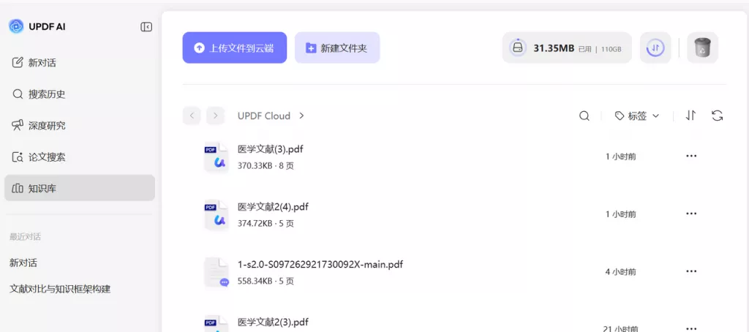Open the 文献对比与知识框架构建 recent chat

pyautogui.click(x=60, y=289)
